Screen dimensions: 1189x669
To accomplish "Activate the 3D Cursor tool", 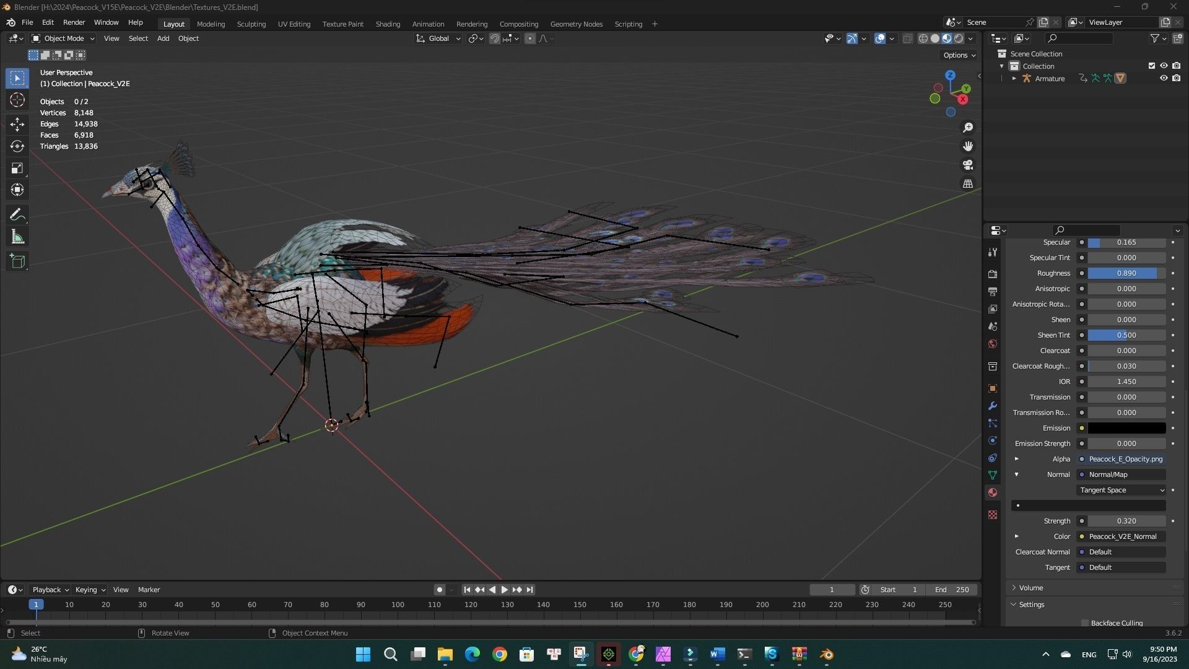I will pos(17,100).
